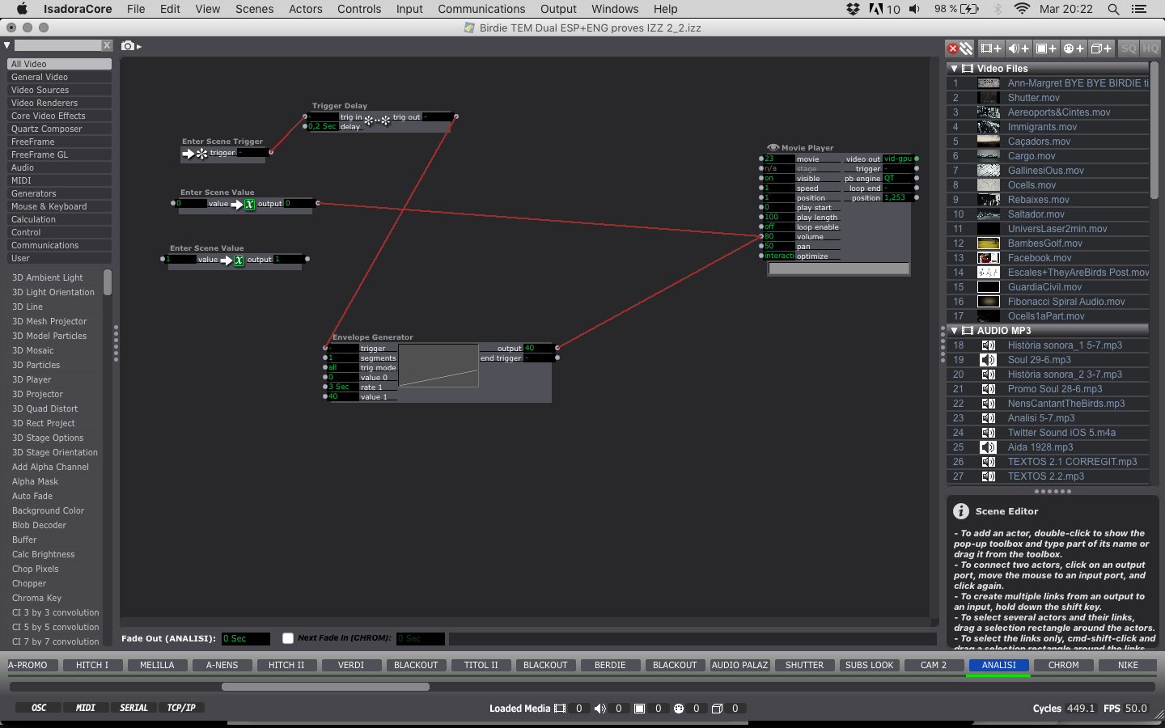Open the Notification Center icon
Screen dimensions: 1165x728
click(1139, 9)
